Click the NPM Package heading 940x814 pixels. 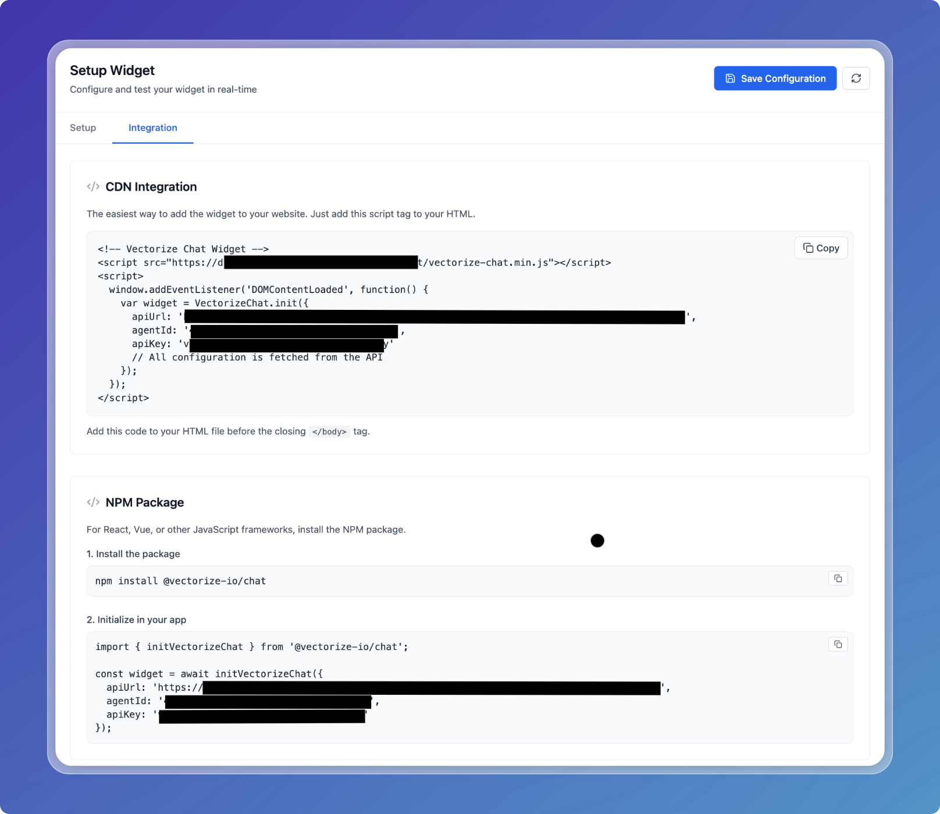click(144, 502)
